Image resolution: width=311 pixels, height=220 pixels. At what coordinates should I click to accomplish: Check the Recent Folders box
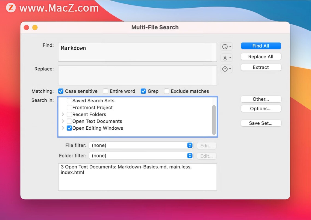point(69,114)
